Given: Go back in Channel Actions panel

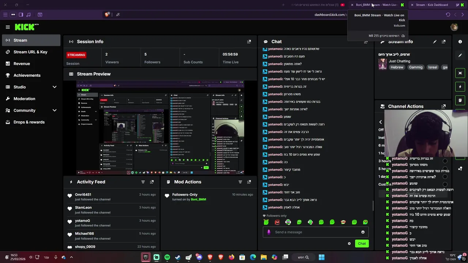Looking at the screenshot, I should click(x=381, y=122).
